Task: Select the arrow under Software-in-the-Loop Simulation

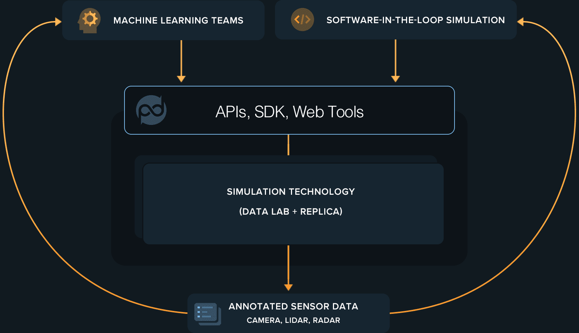Action: point(396,62)
